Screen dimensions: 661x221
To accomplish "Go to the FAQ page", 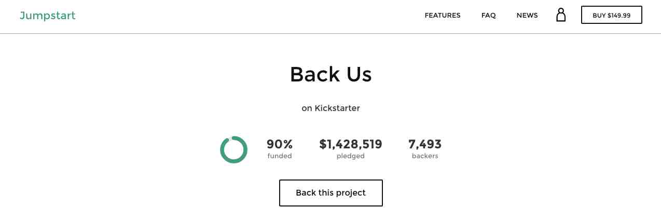I will pos(489,16).
